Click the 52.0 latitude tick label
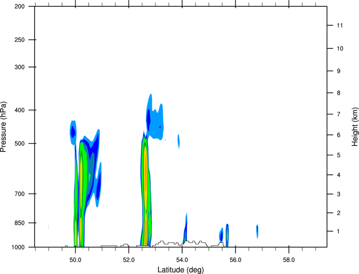Image resolution: width=359 pixels, height=274 pixels. [x=129, y=260]
